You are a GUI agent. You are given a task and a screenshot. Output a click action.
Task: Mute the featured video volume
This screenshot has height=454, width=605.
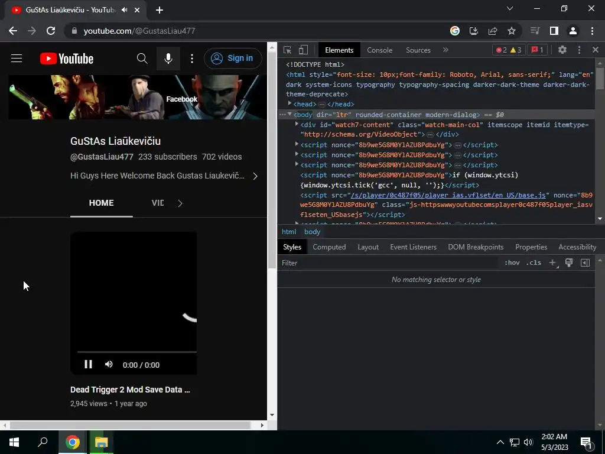pyautogui.click(x=109, y=364)
